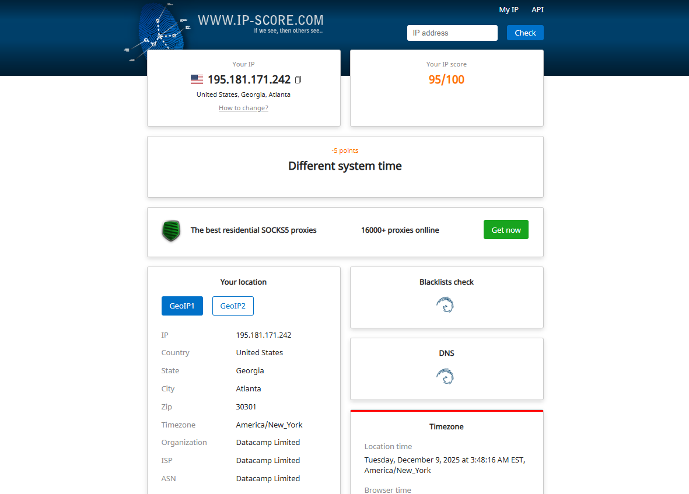
Task: Click the "16000+ proxies online" text
Action: tap(400, 230)
